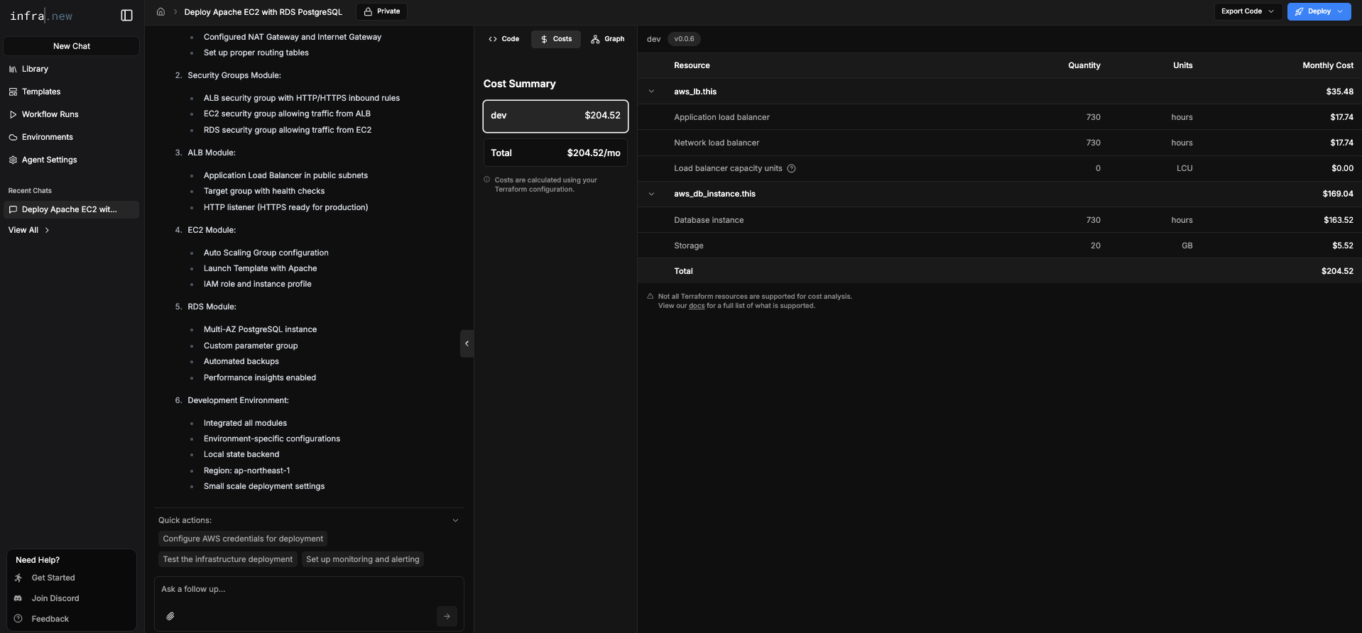This screenshot has height=633, width=1362.
Task: Open the Deploy dropdown arrow
Action: (x=1341, y=11)
